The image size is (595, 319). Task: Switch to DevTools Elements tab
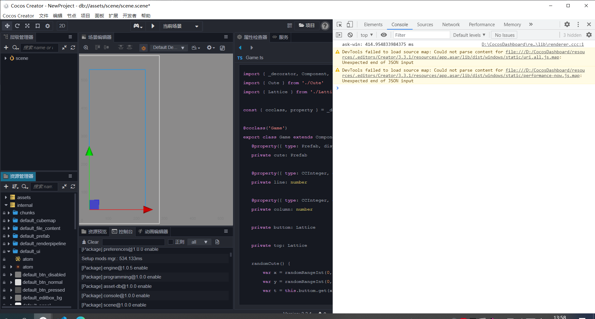click(x=373, y=25)
